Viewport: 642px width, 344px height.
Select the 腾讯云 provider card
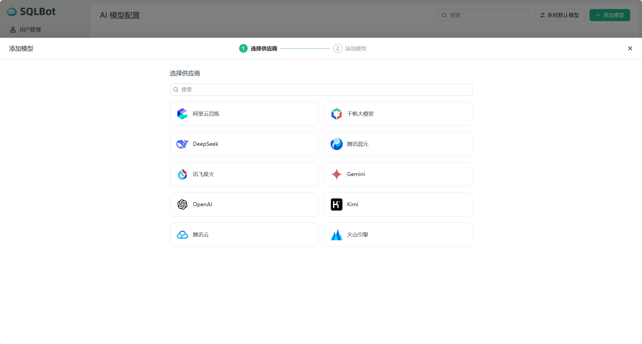click(x=244, y=235)
